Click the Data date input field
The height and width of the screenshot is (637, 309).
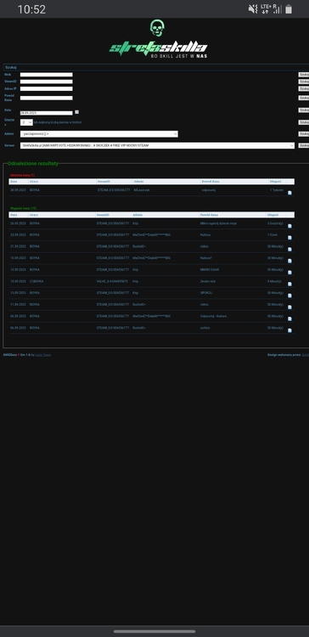tap(47, 113)
